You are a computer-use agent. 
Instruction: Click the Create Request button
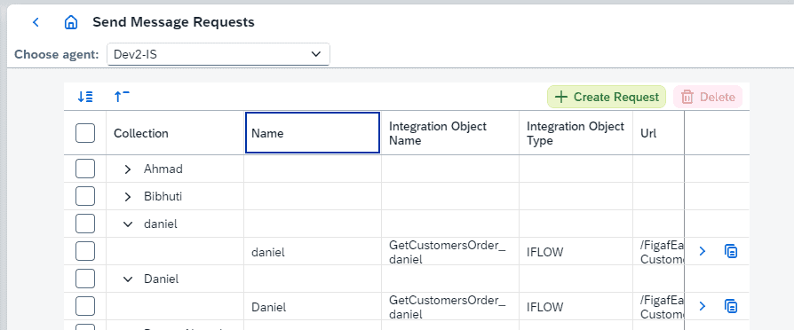[606, 97]
